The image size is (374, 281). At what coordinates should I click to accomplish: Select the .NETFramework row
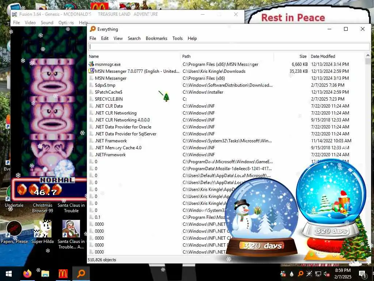(226, 154)
